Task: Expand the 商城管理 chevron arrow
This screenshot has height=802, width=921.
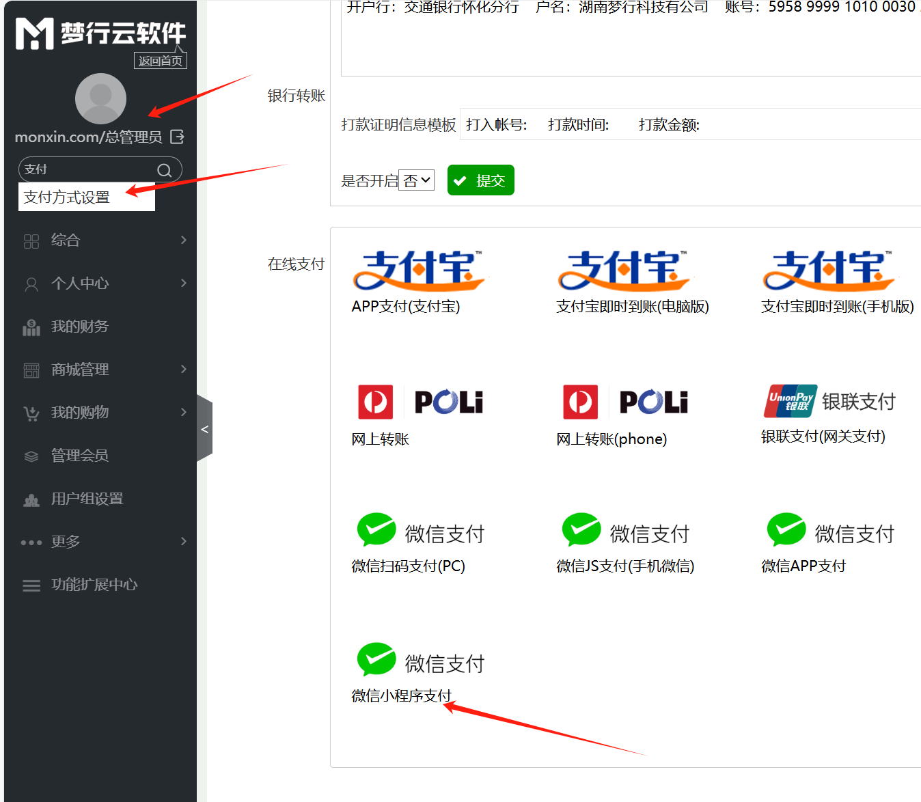Action: 183,369
